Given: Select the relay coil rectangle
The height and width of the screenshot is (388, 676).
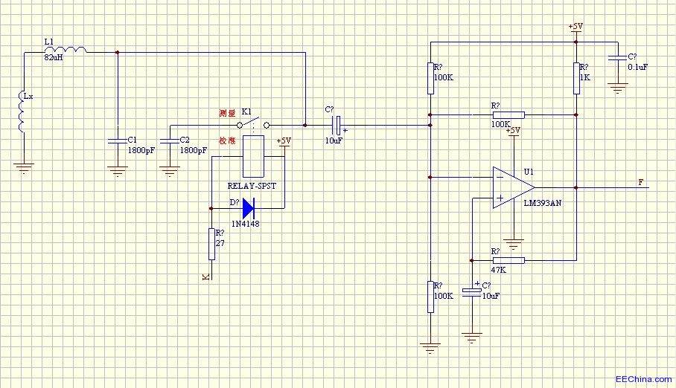Looking at the screenshot, I should 253,156.
